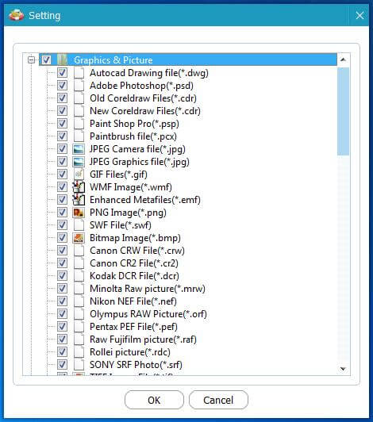Confirm settings with the OK button
The height and width of the screenshot is (422, 373).
(x=154, y=400)
